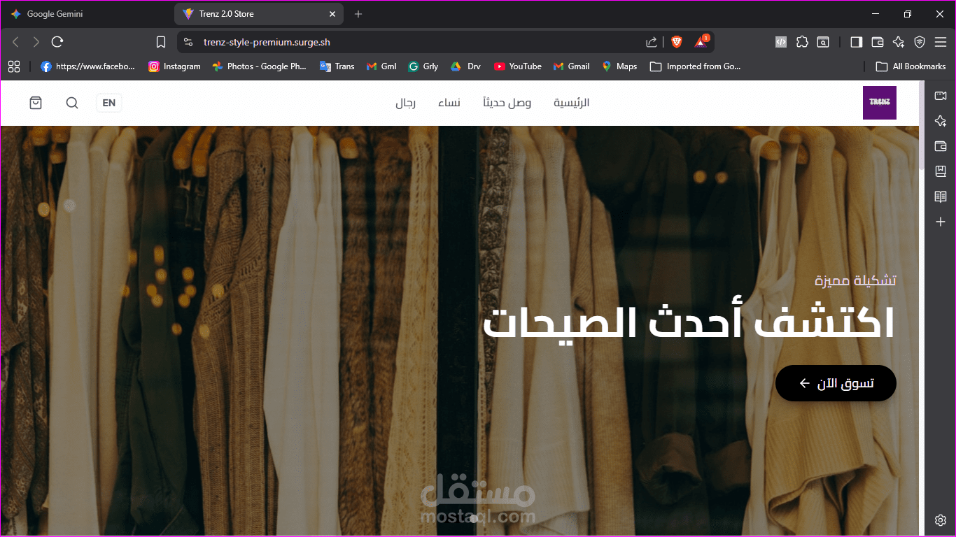Toggle the browser sidebar panel
This screenshot has width=956, height=537.
(856, 42)
